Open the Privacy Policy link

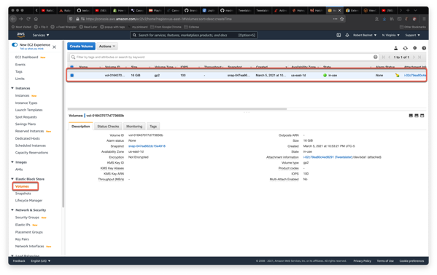point(363,261)
